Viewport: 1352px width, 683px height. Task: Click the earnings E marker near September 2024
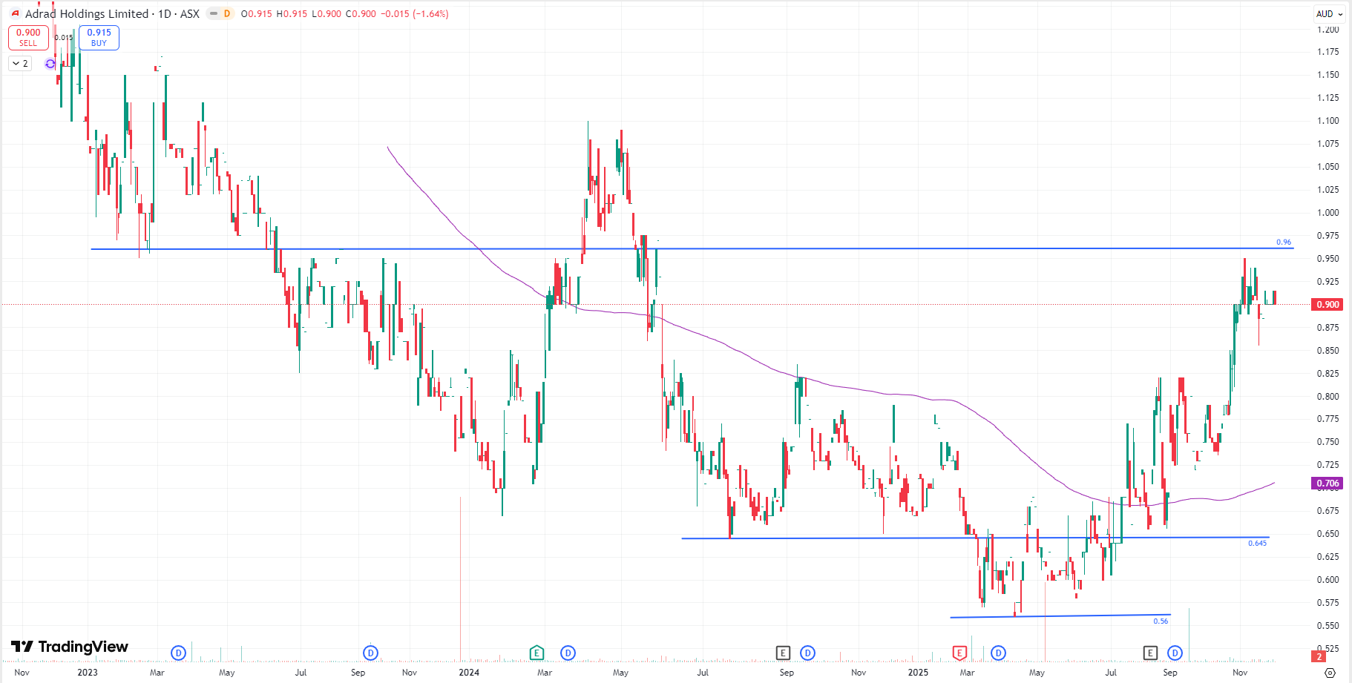click(x=783, y=653)
